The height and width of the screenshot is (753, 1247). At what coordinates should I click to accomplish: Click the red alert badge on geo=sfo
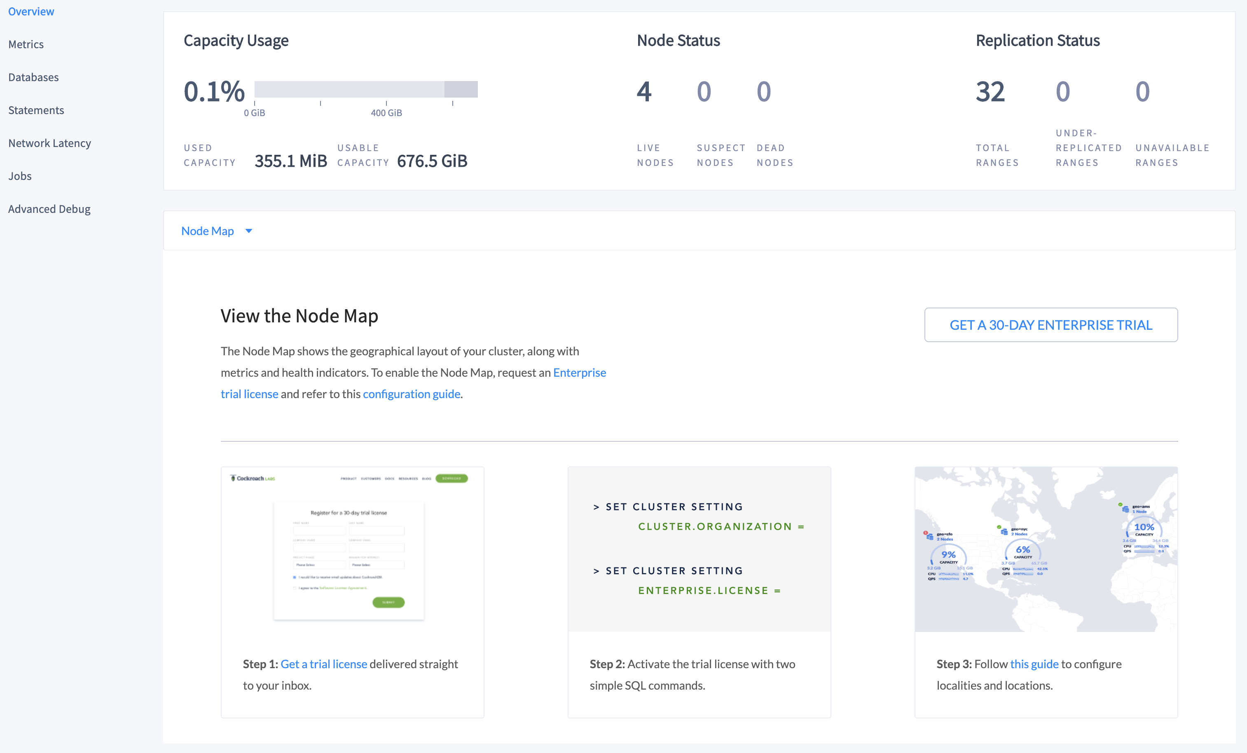pos(926,533)
